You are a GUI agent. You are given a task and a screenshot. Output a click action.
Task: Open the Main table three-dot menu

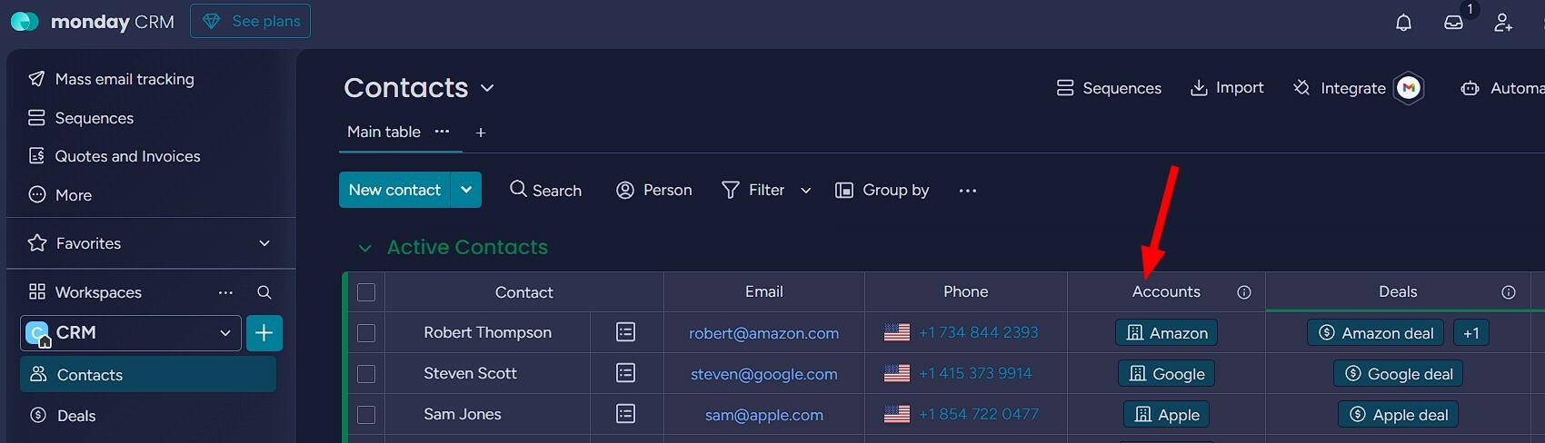[x=443, y=132]
